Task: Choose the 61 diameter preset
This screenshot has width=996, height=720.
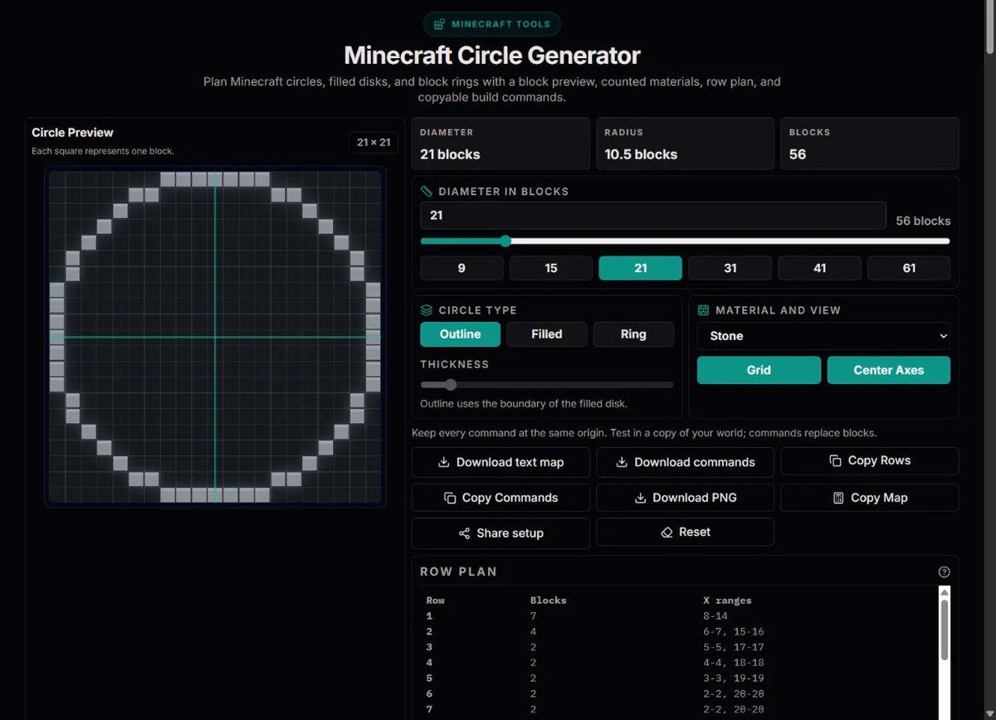Action: [910, 268]
